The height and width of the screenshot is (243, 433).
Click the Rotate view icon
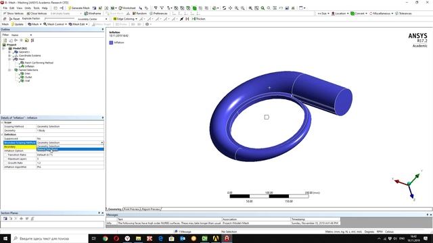224,8
